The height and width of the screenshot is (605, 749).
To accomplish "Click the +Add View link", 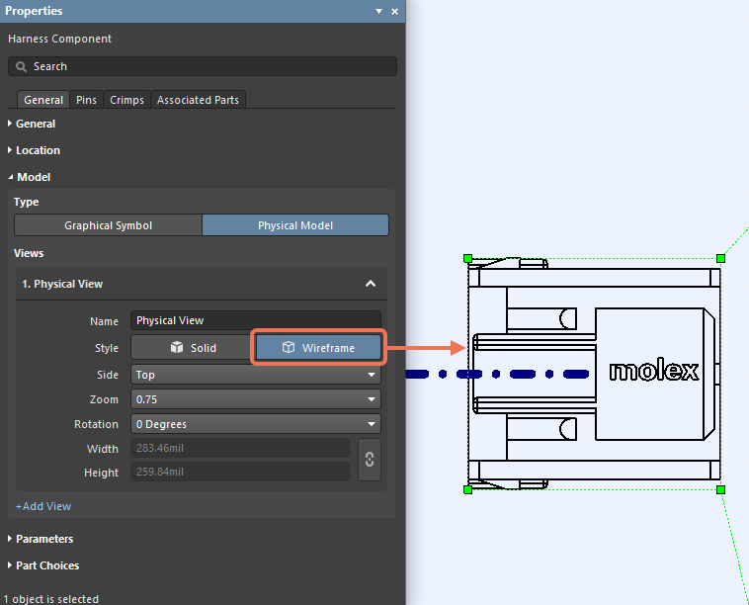I will click(43, 506).
